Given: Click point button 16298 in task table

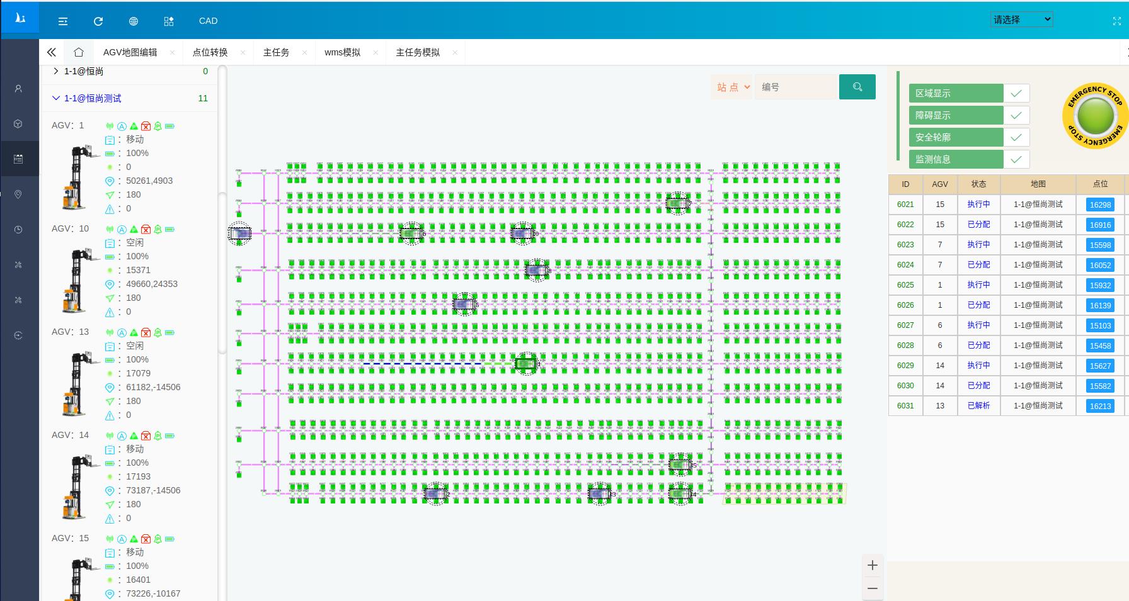Looking at the screenshot, I should point(1100,205).
